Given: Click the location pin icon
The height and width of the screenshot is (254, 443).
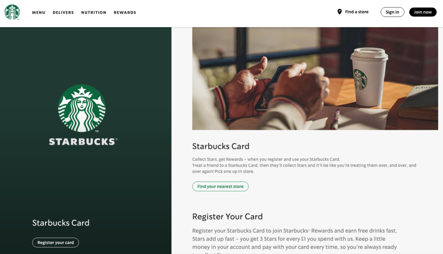Looking at the screenshot, I should point(339,12).
